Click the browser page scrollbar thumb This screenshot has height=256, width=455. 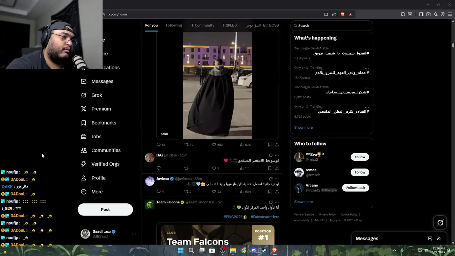[453, 46]
